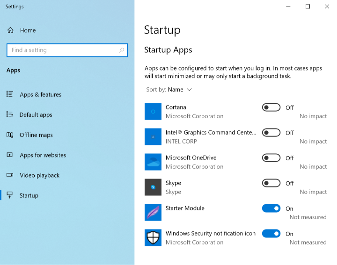Click Cortana's No impact label
The height and width of the screenshot is (265, 337).
tap(313, 116)
